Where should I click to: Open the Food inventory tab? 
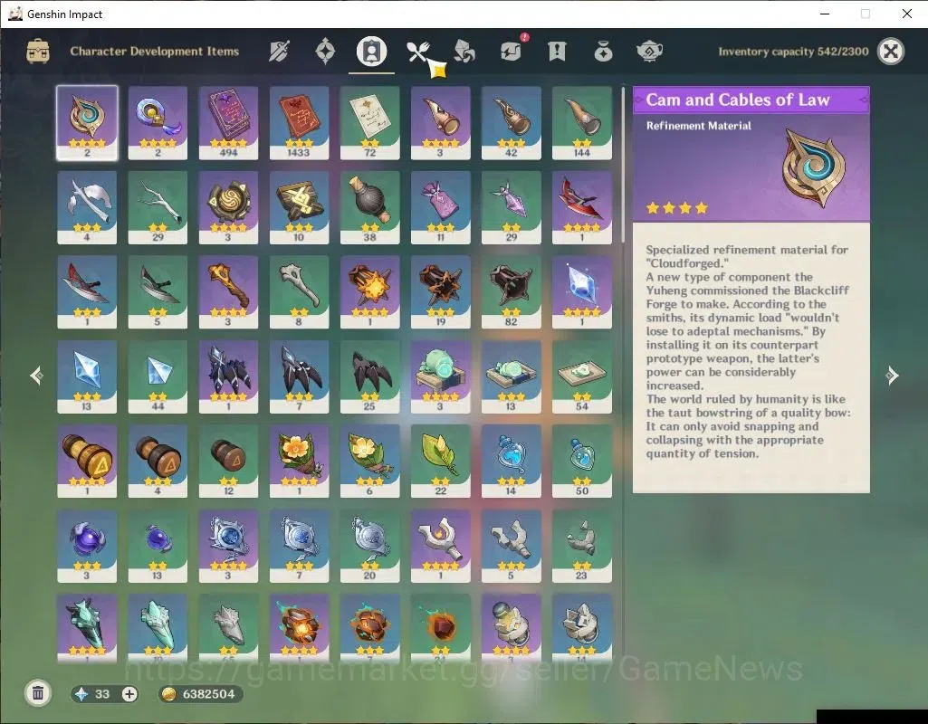(418, 52)
